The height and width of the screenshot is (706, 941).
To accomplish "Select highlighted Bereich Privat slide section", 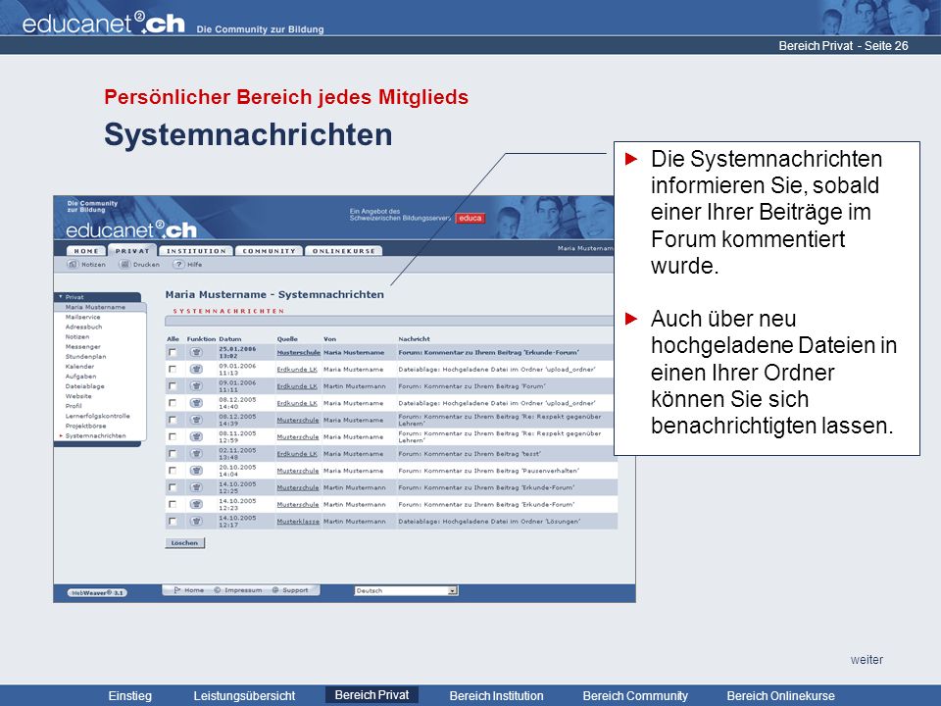I will pyautogui.click(x=372, y=695).
